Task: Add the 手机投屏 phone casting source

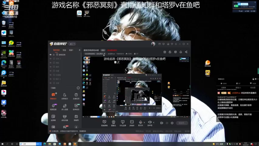Action: point(123,123)
